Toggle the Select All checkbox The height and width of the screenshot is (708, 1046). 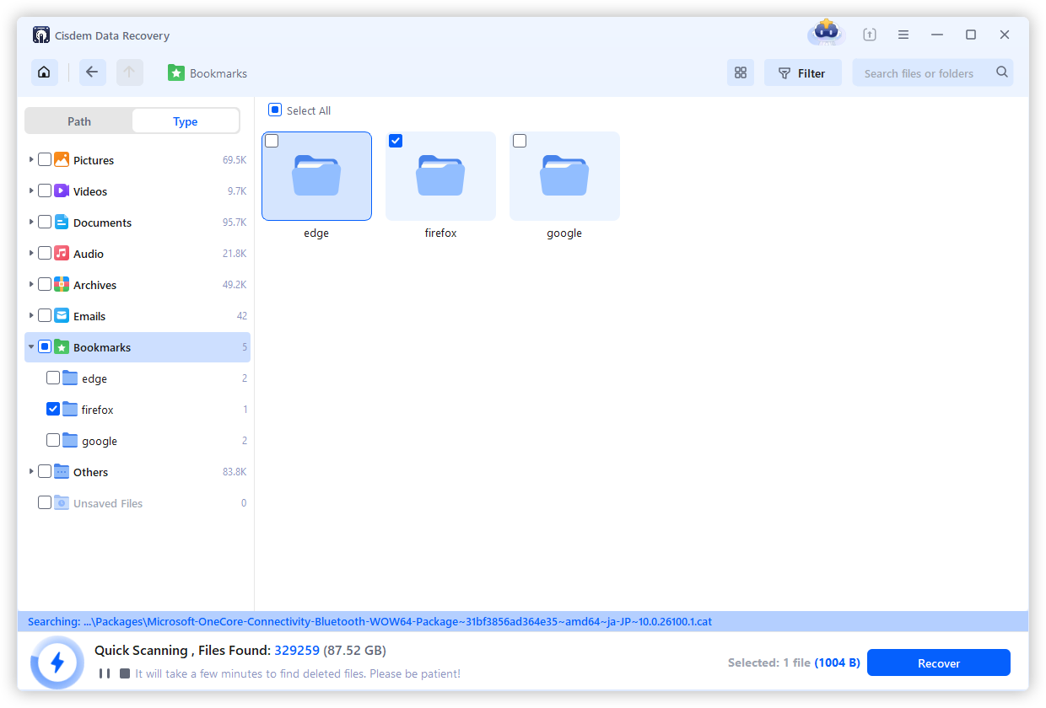274,110
